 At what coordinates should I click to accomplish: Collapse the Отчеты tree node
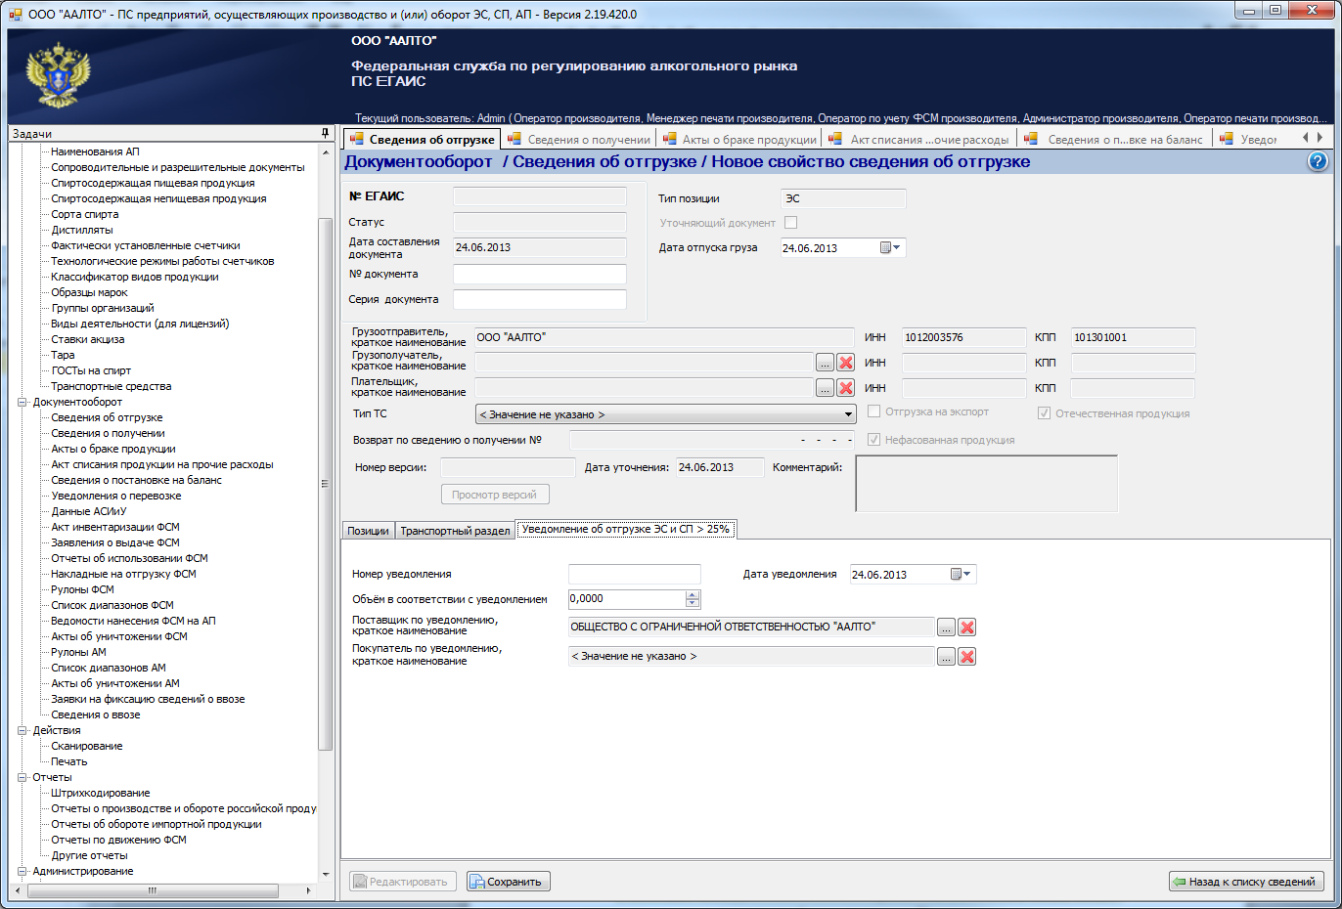[22, 777]
